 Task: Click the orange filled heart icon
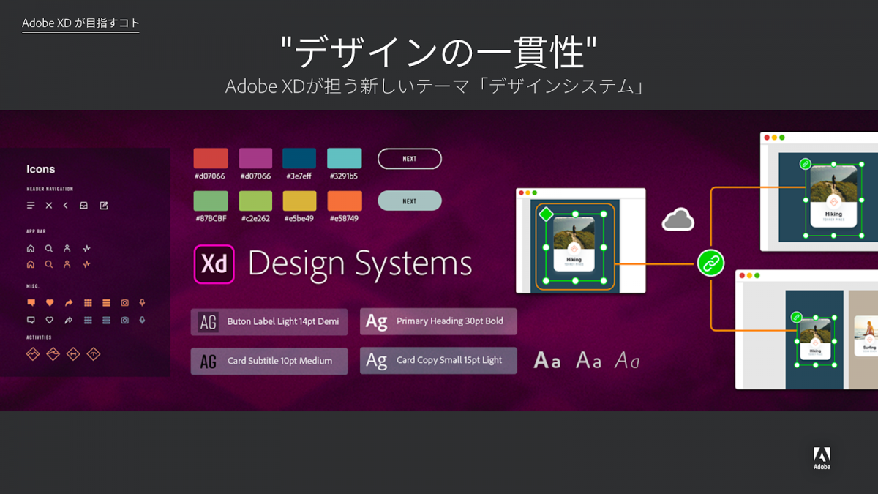(50, 302)
